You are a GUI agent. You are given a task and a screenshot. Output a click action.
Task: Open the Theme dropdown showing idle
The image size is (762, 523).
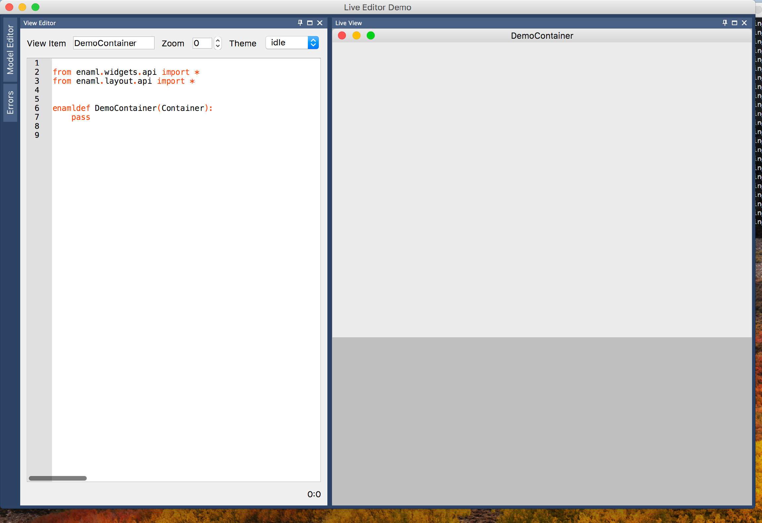tap(292, 43)
